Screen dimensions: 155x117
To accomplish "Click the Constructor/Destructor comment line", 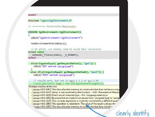I will coord(52,26).
